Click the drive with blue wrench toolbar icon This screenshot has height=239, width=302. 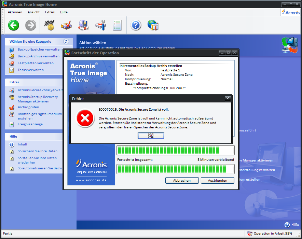tap(100, 25)
